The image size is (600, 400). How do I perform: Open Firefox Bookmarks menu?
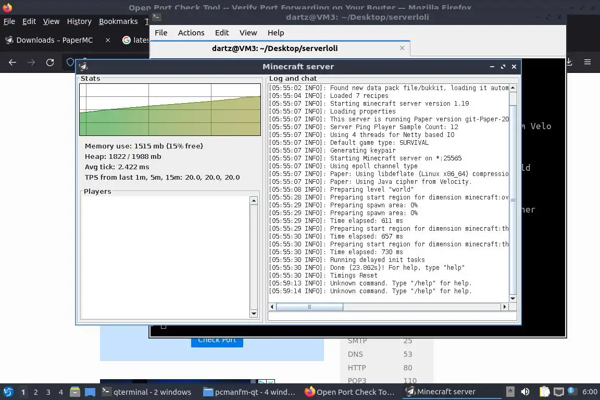(118, 21)
